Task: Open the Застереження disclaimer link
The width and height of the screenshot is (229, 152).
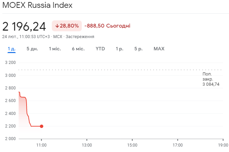Action: (80, 37)
